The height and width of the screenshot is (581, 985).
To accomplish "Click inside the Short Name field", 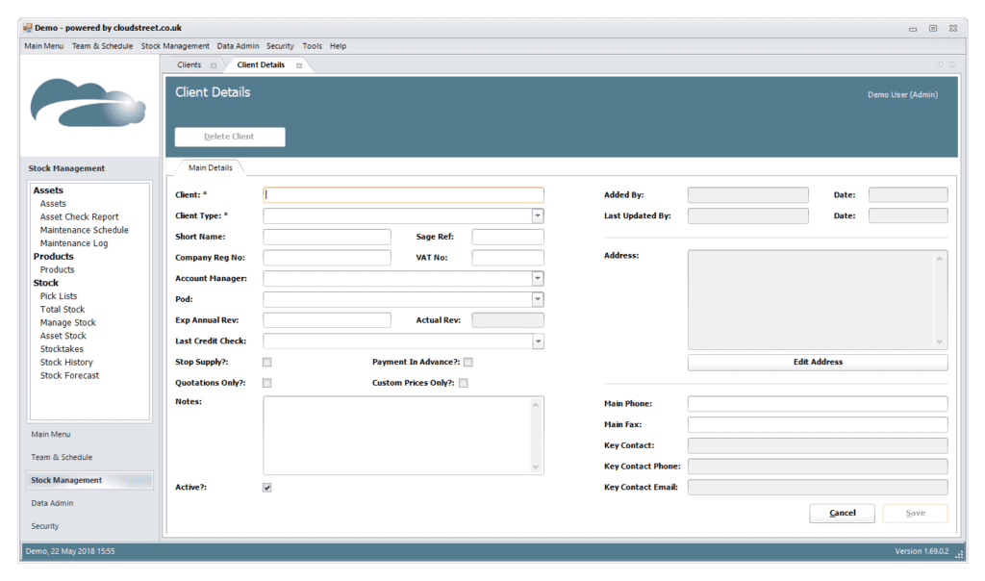I will click(x=327, y=236).
